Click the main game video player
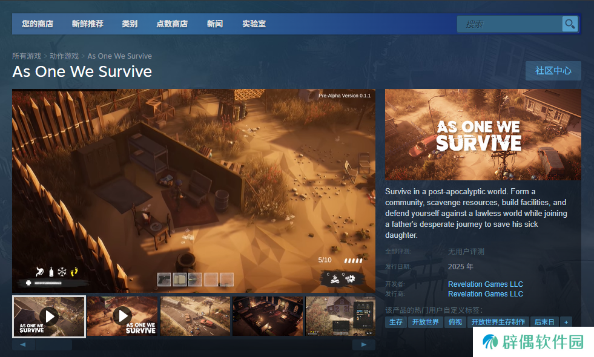This screenshot has width=594, height=357. click(x=194, y=191)
